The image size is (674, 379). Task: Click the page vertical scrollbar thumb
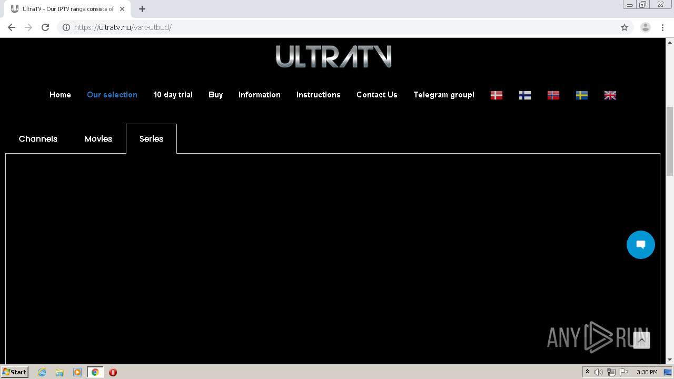pos(670,141)
